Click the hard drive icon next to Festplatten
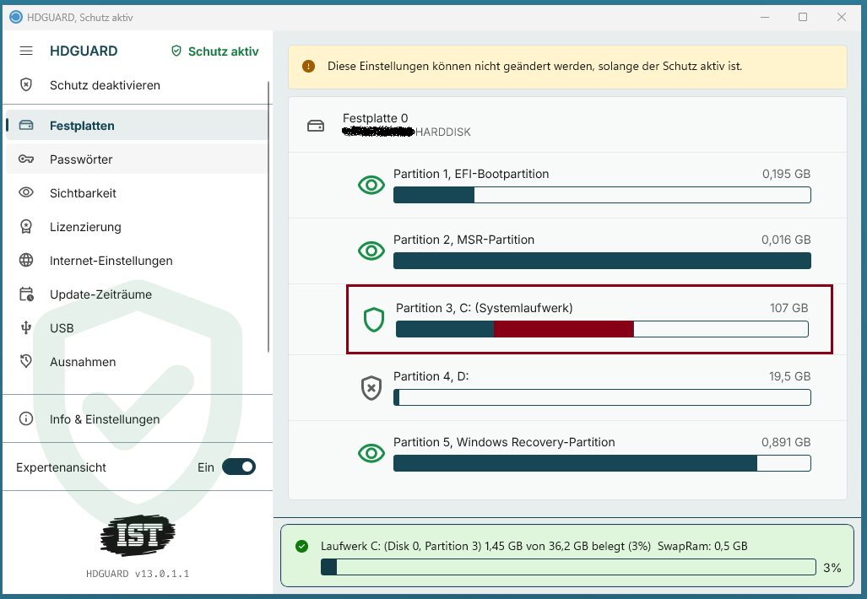Screen dimensions: 867x599 coord(26,126)
